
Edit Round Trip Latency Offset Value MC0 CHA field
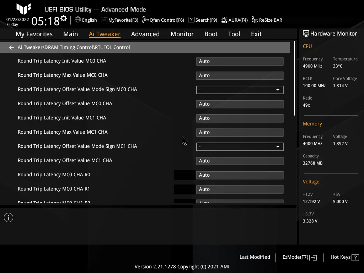point(240,104)
